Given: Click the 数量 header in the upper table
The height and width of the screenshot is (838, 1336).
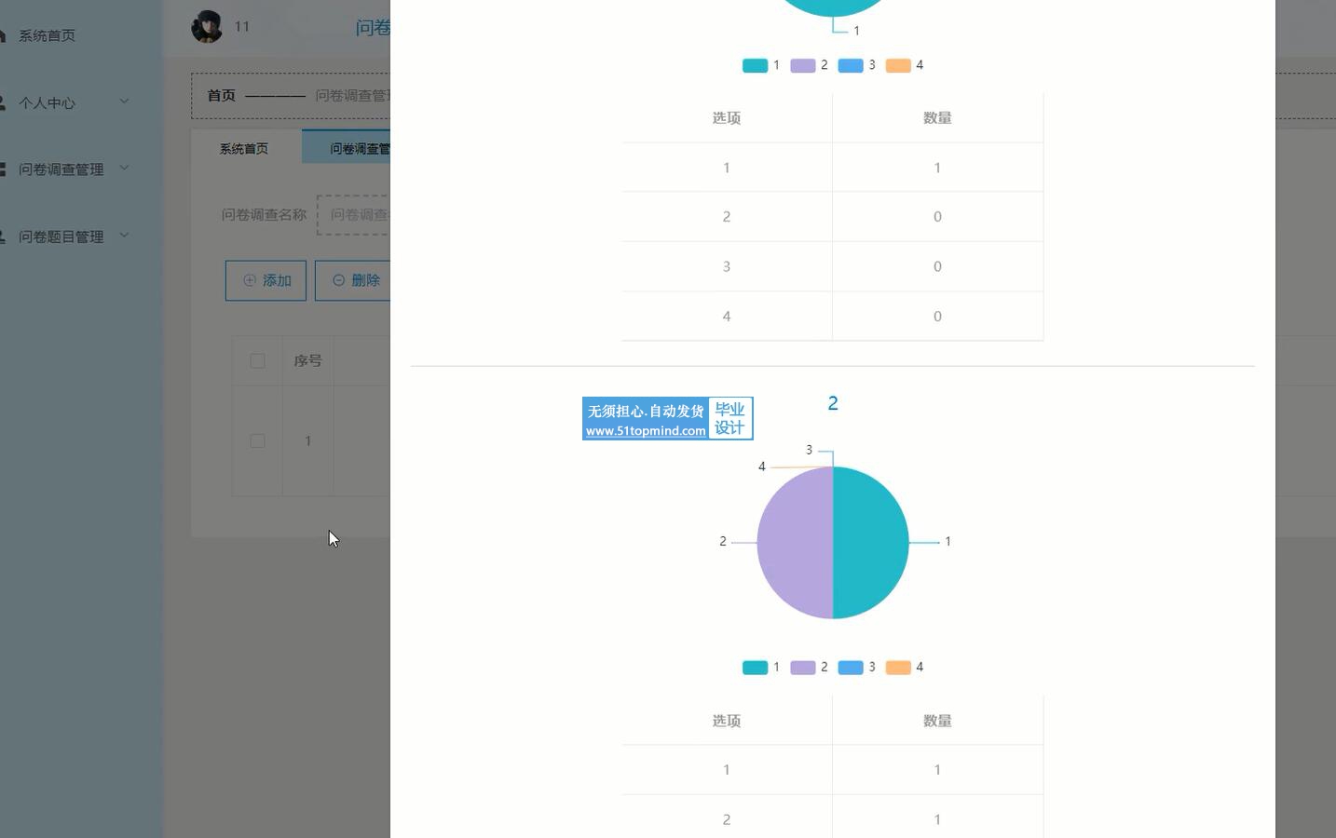Looking at the screenshot, I should pyautogui.click(x=937, y=118).
